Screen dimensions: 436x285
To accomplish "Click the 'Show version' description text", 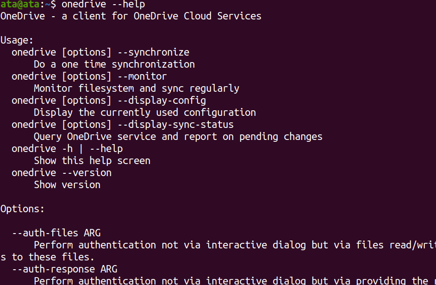I will coord(67,185).
